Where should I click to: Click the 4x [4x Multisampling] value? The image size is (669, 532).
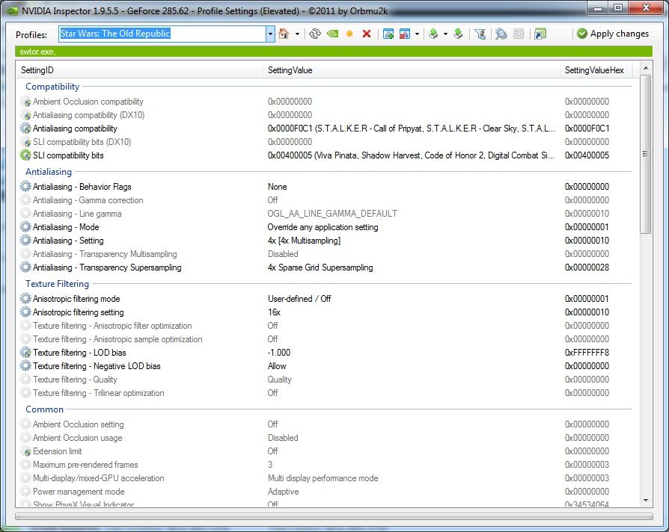pos(305,241)
